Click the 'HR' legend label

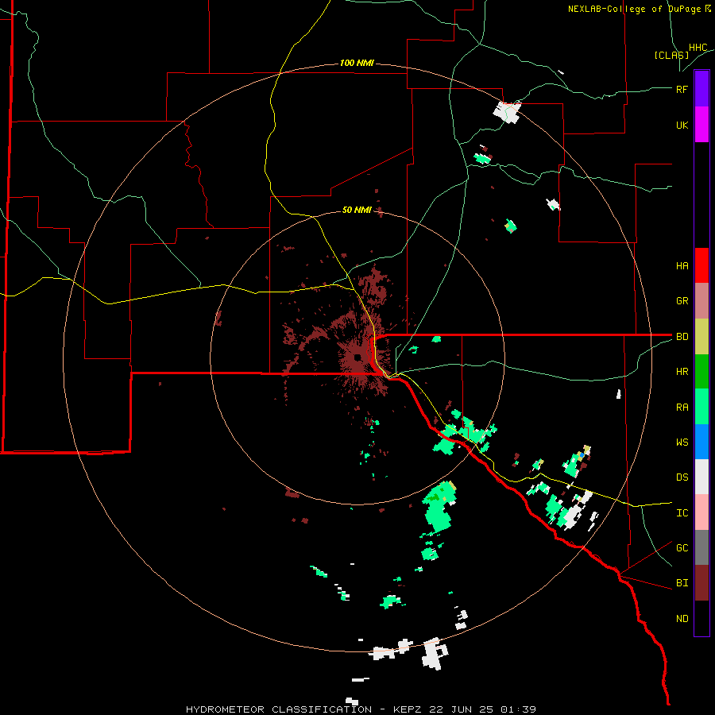coord(682,371)
